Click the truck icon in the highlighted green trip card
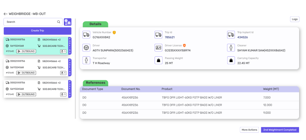Screen dimensions: 306x140 pyautogui.click(x=8, y=40)
